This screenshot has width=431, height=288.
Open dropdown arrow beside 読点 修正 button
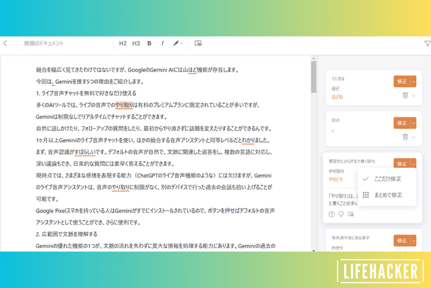click(414, 123)
